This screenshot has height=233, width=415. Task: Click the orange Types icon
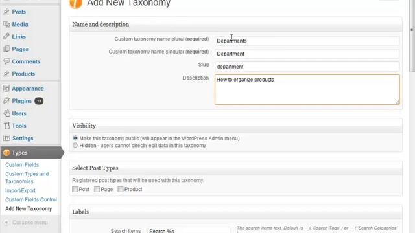point(6,153)
